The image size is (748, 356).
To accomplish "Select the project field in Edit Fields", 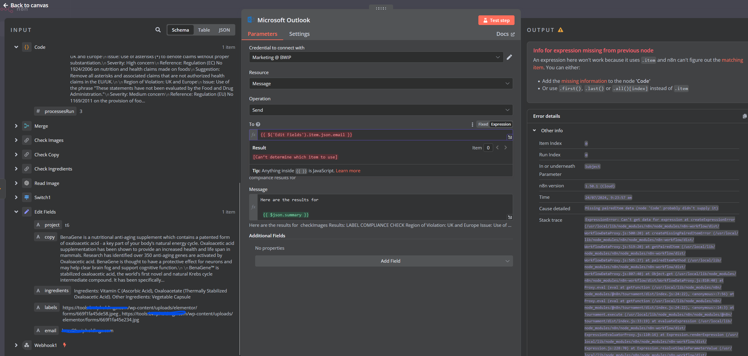I will [49, 225].
